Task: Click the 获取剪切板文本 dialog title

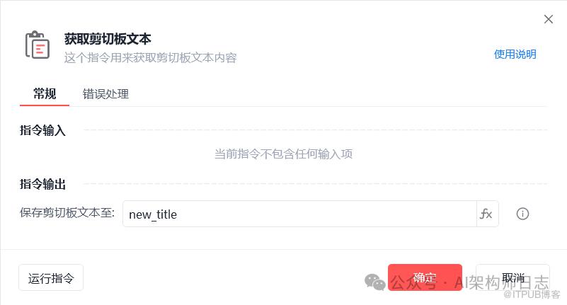Action: 108,38
